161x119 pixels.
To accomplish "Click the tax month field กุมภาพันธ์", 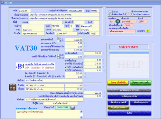I will tap(128, 21).
